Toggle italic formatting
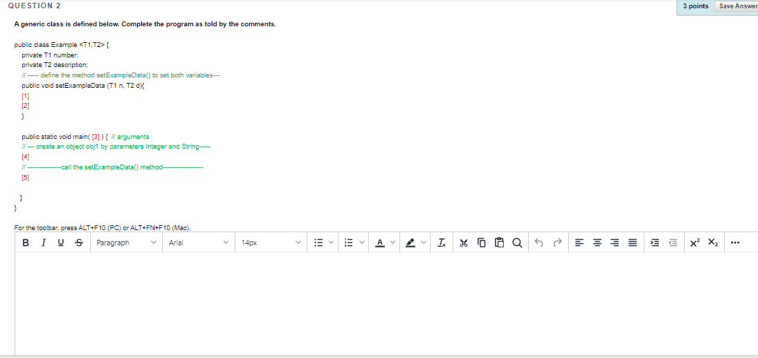The height and width of the screenshot is (358, 758). (x=44, y=243)
